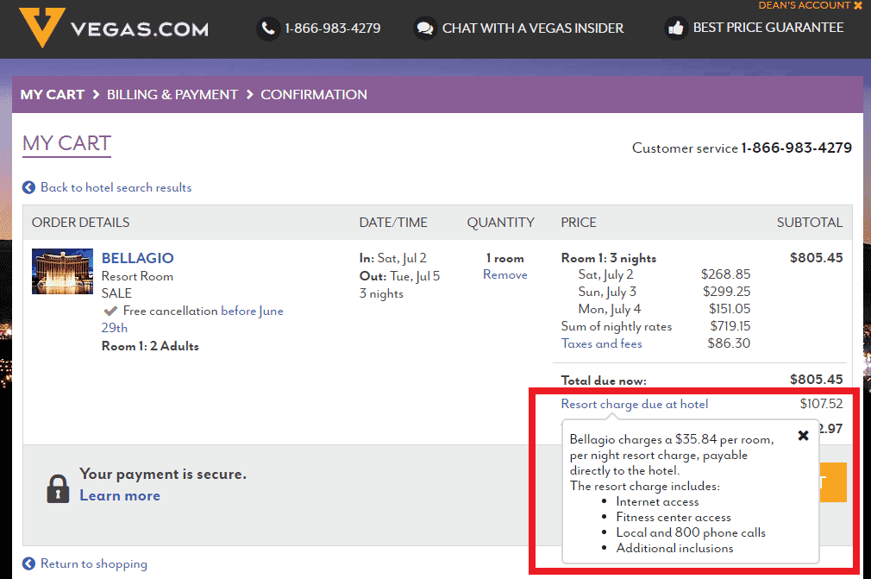
Task: Open the Bellagio hotel name link
Action: point(137,258)
